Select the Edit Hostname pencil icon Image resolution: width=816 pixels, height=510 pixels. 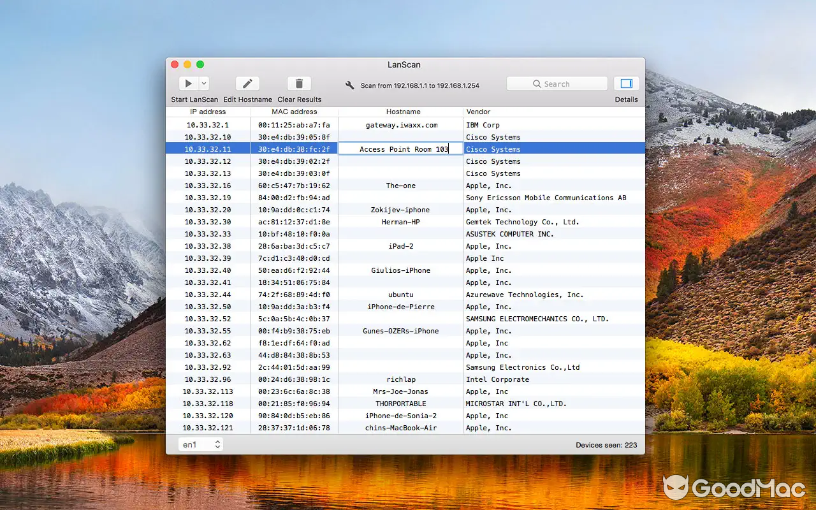(x=247, y=82)
